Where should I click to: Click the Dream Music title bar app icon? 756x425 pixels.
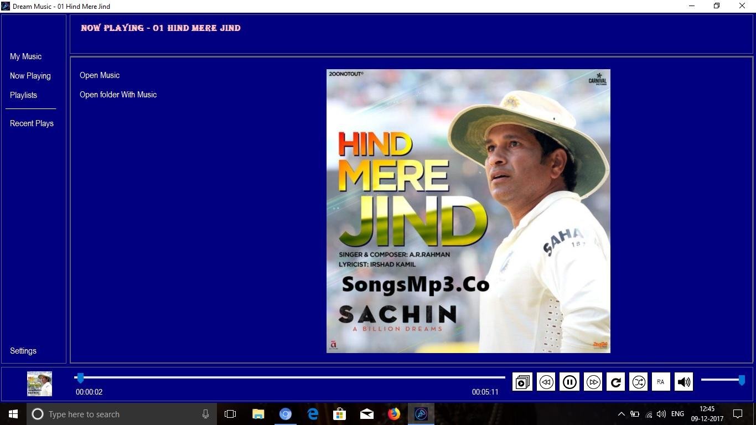coord(6,6)
